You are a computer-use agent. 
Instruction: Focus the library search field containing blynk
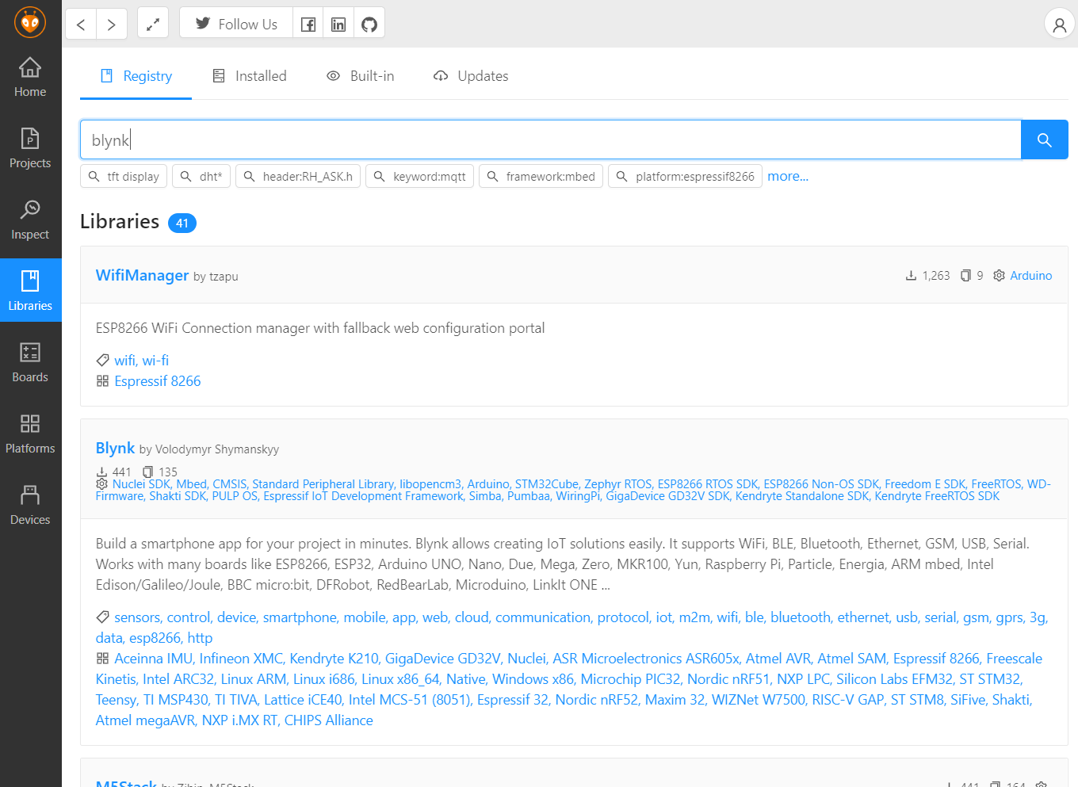point(551,139)
